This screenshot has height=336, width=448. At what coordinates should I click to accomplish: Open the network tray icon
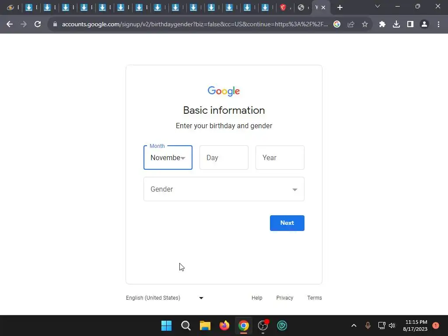(381, 325)
